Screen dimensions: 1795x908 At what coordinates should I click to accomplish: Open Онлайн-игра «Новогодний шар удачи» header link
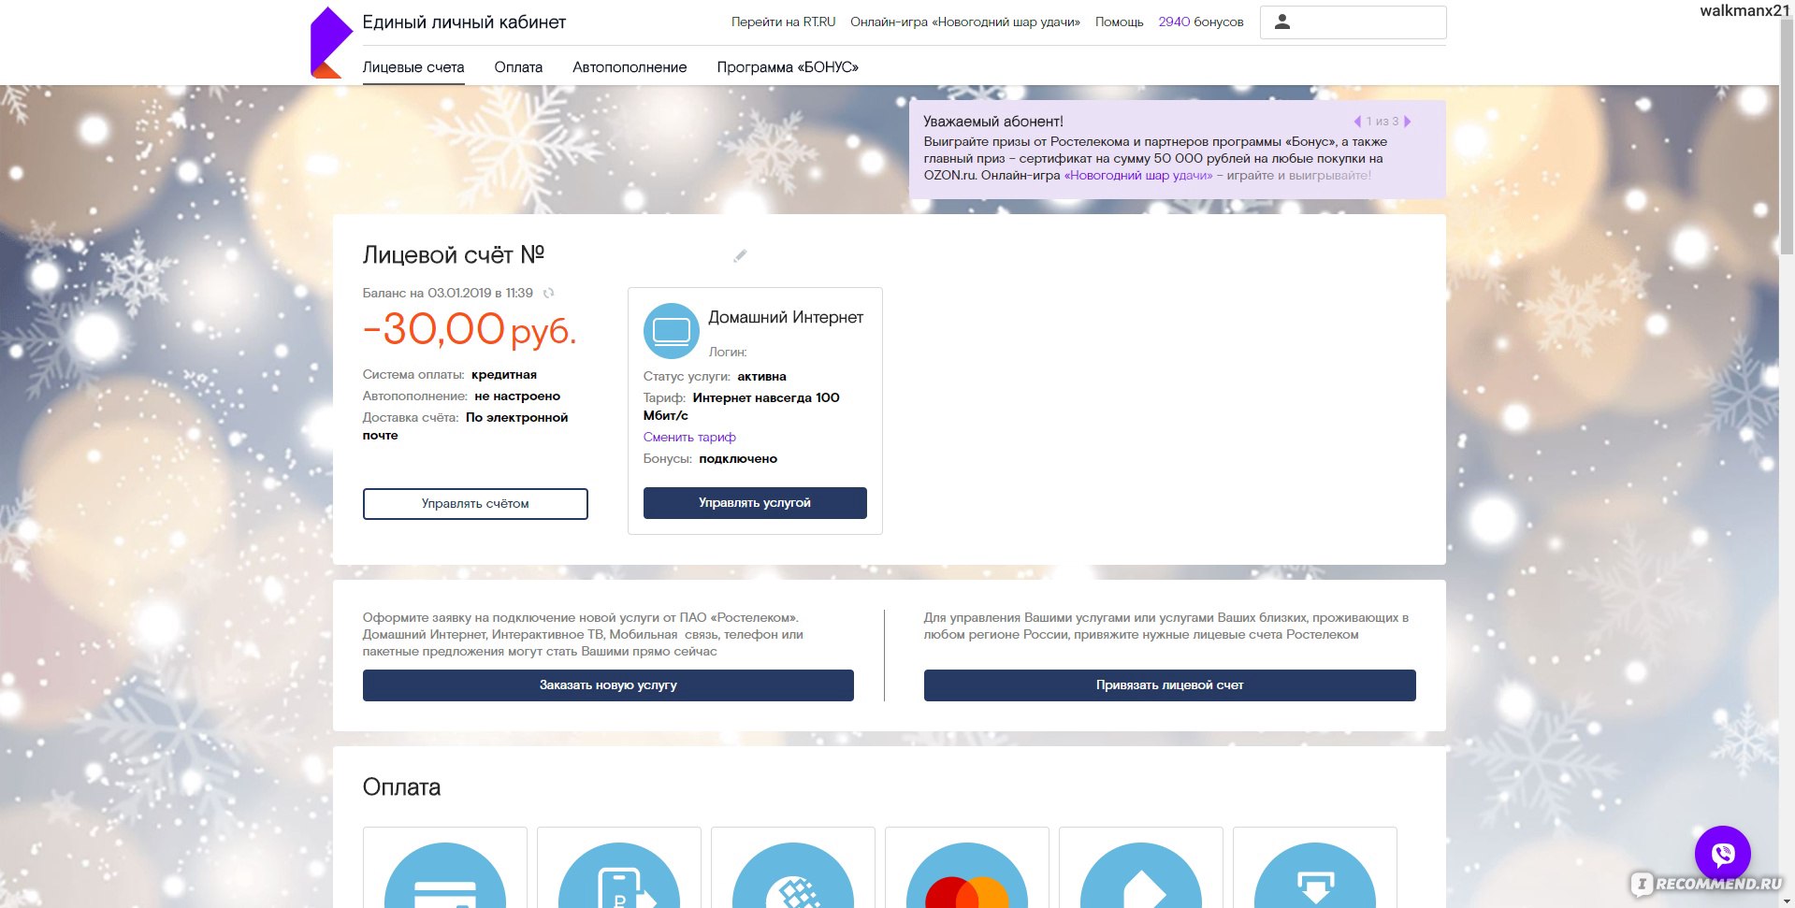coord(964,22)
